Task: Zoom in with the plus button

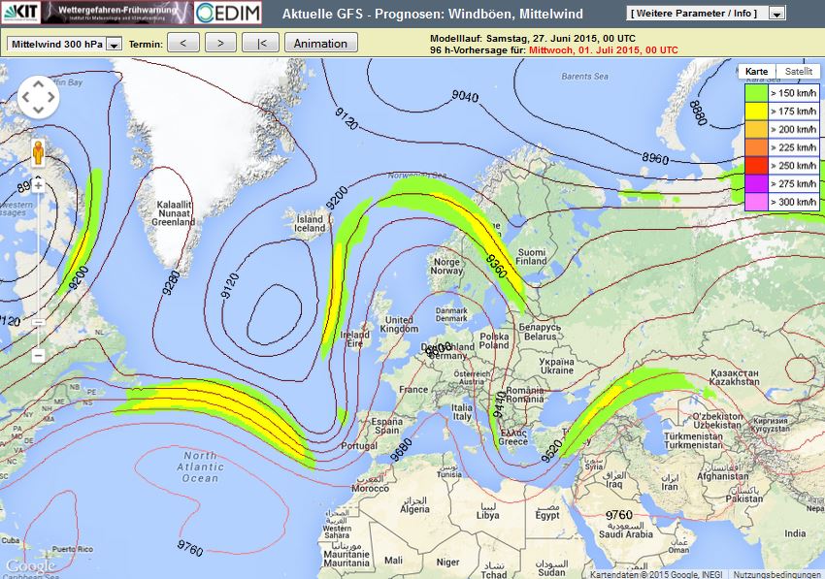Action: pos(38,185)
